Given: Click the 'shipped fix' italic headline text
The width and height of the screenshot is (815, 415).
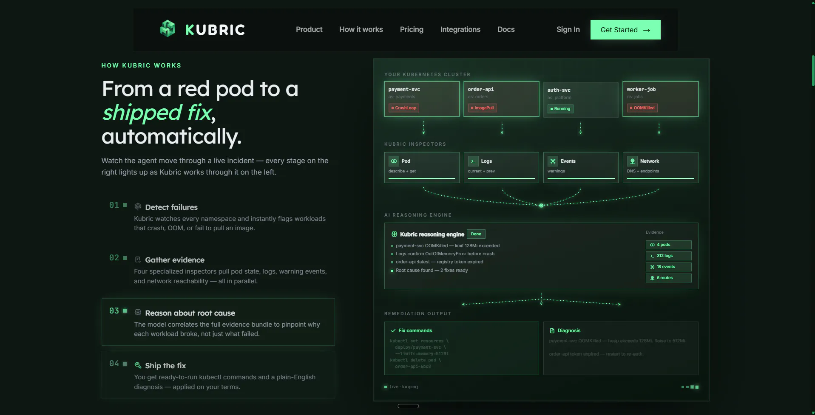Looking at the screenshot, I should [157, 113].
